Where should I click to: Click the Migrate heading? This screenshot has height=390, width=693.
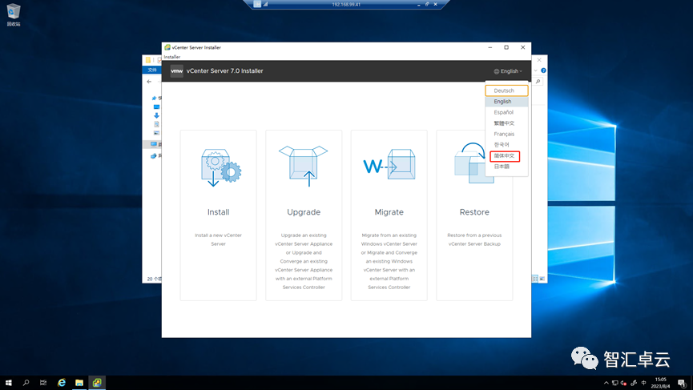[x=389, y=212]
